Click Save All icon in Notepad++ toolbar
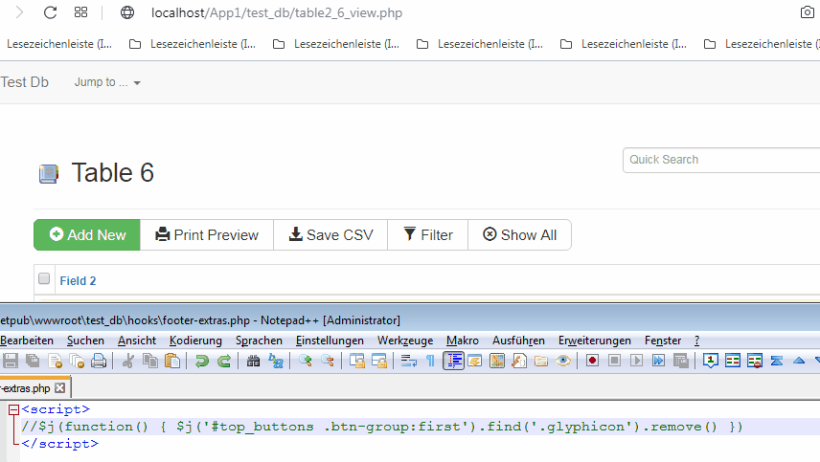The image size is (820, 462). coord(33,361)
